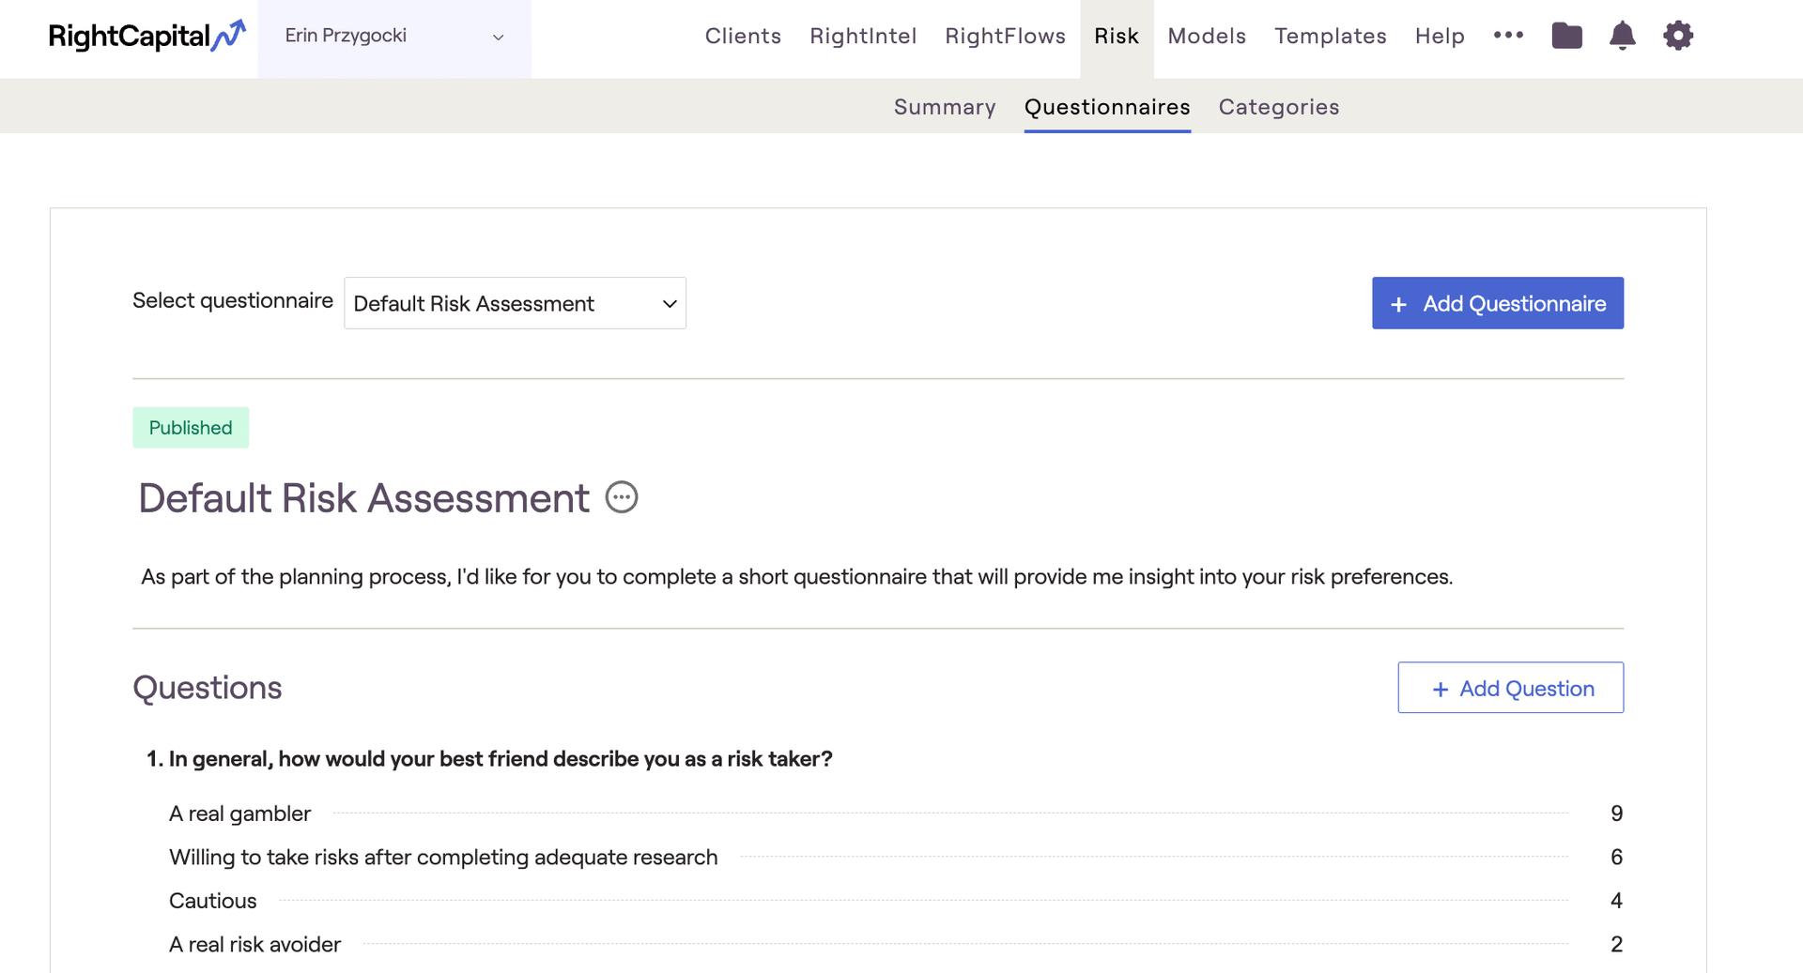Expand the Erin Przygocki advisor dropdown
Viewport: 1803px width, 973px height.
pos(394,37)
